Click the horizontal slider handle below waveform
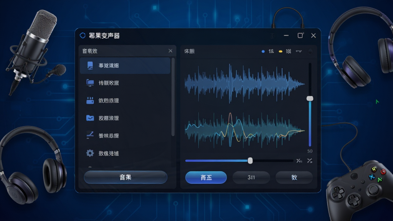 pos(250,161)
